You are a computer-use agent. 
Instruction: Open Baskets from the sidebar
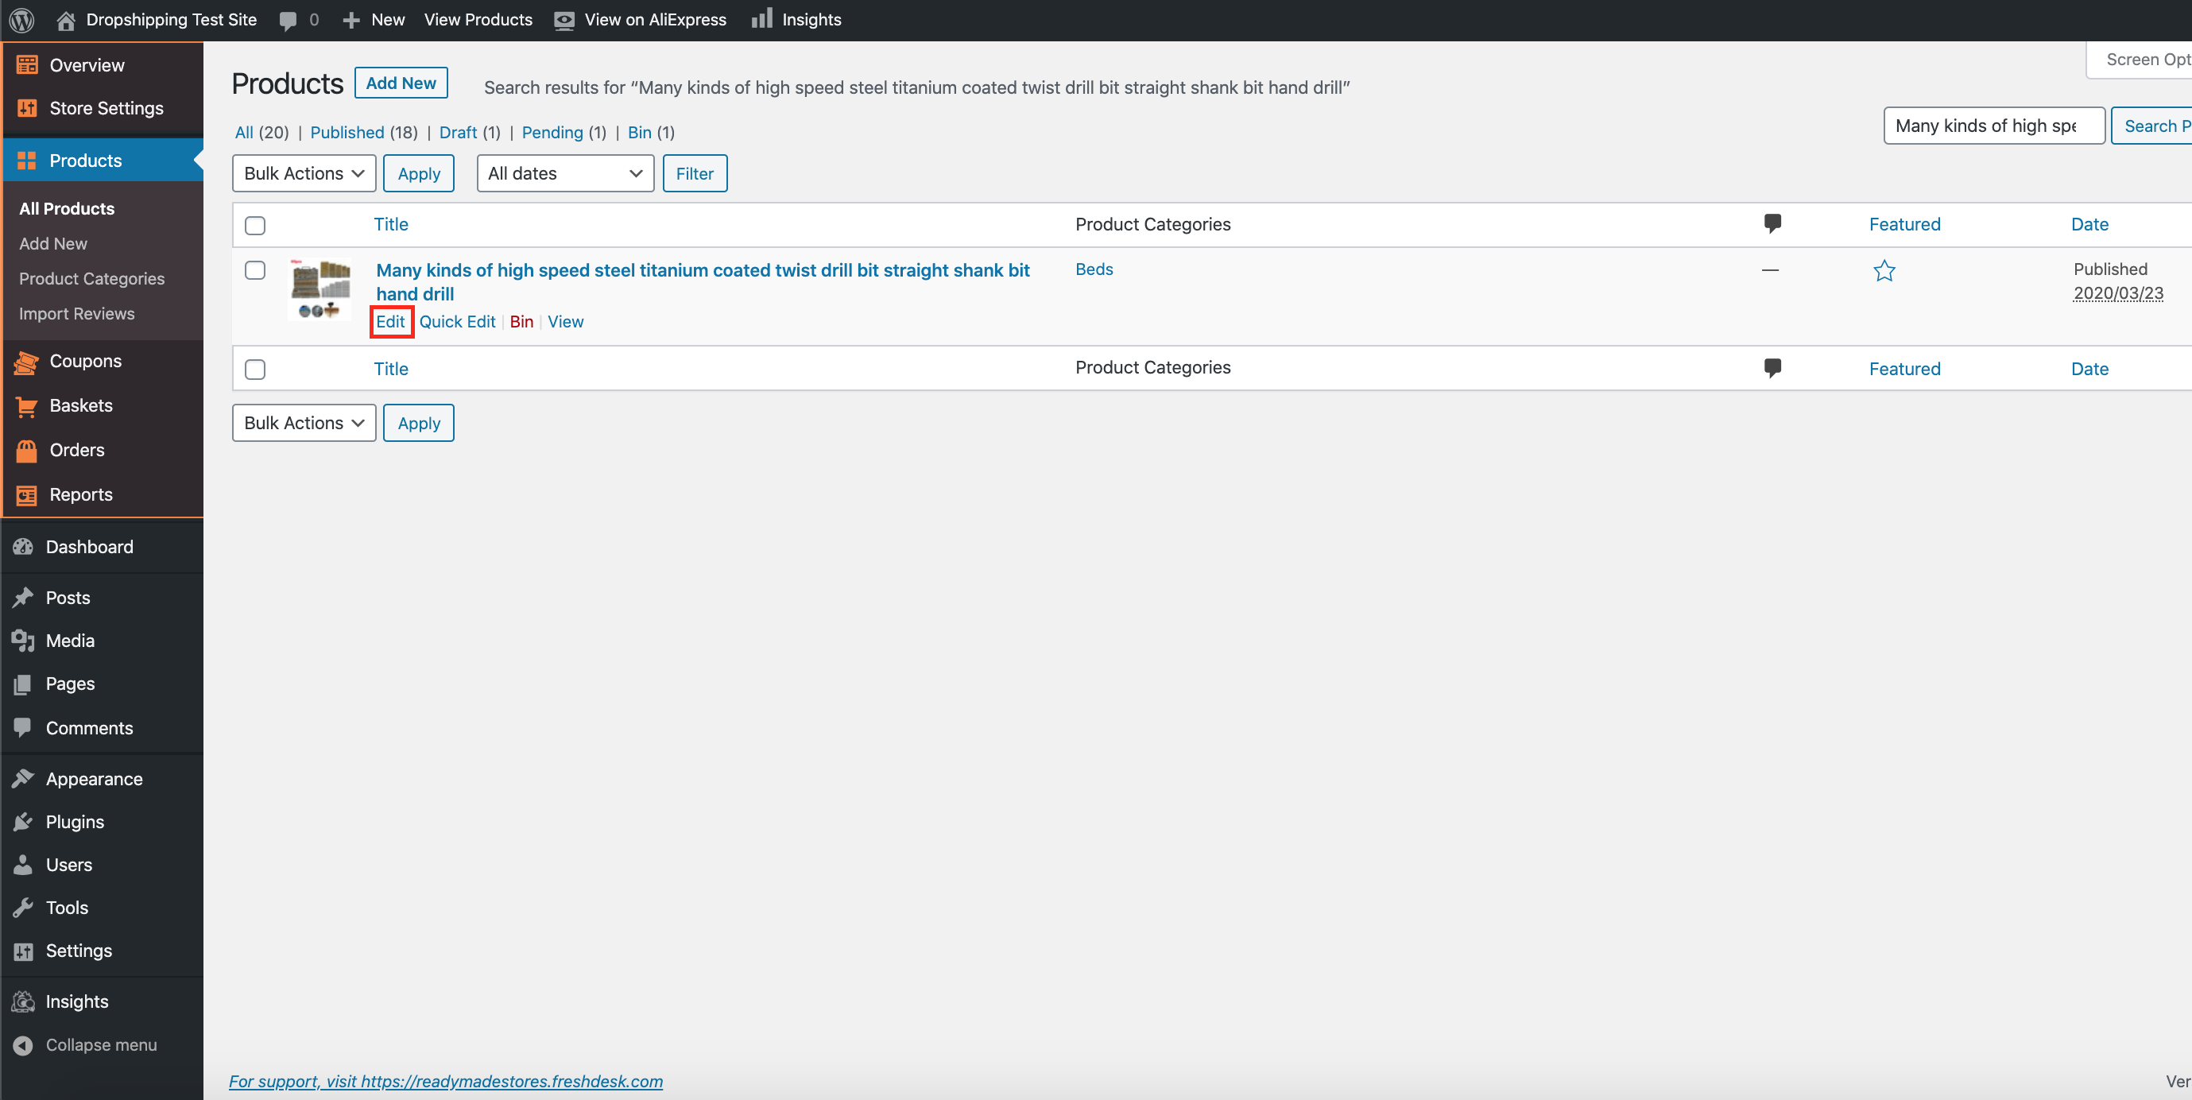tap(81, 405)
